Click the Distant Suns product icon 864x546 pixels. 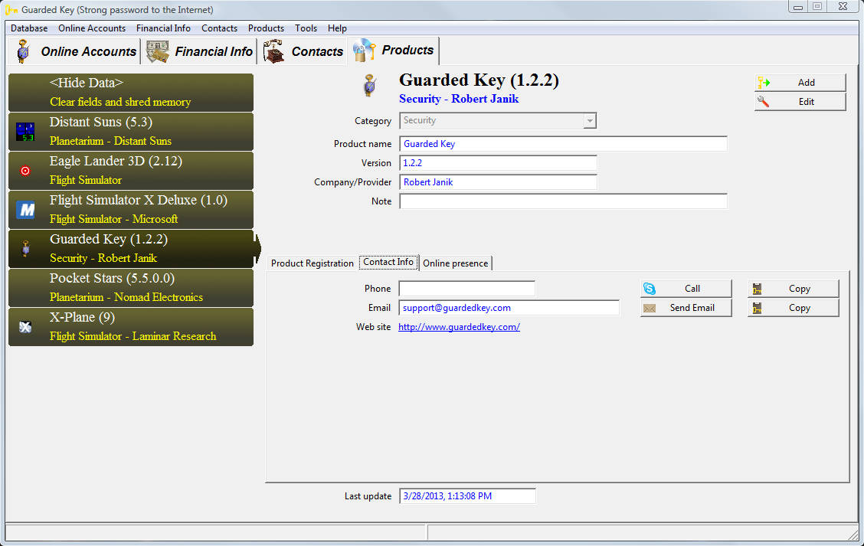25,132
